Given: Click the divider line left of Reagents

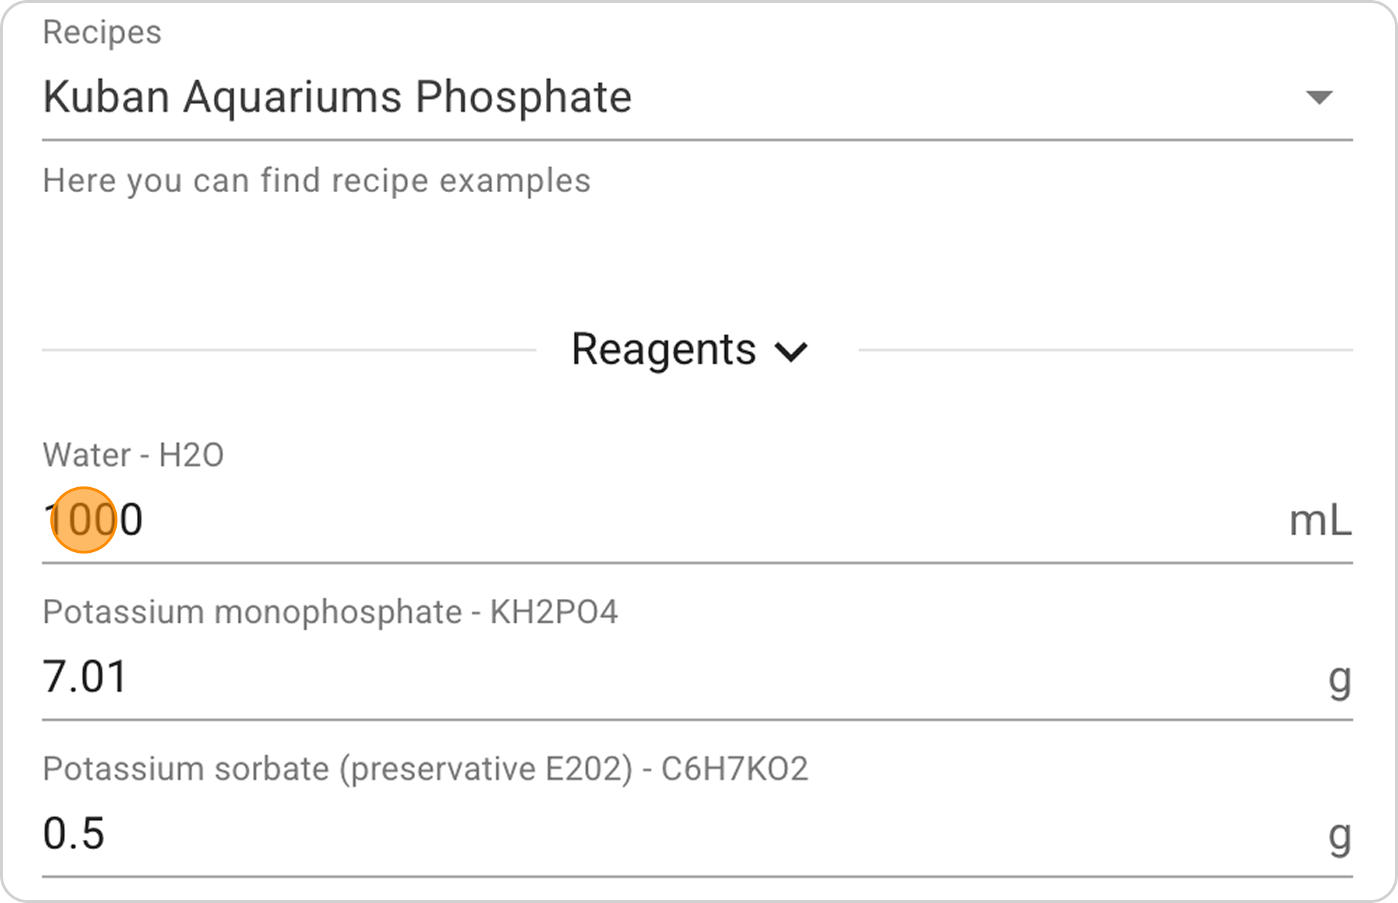Looking at the screenshot, I should click(288, 349).
